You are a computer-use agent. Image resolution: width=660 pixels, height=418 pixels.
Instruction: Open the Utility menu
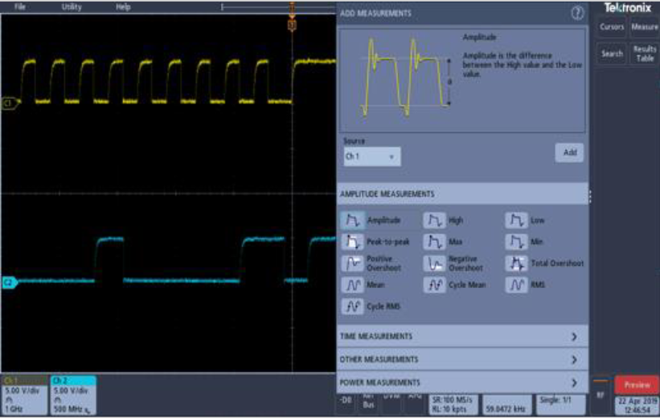click(72, 6)
